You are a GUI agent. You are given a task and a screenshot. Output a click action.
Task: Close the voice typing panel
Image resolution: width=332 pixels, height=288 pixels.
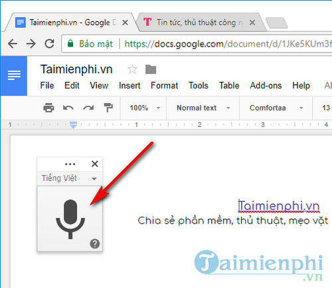coord(95,164)
